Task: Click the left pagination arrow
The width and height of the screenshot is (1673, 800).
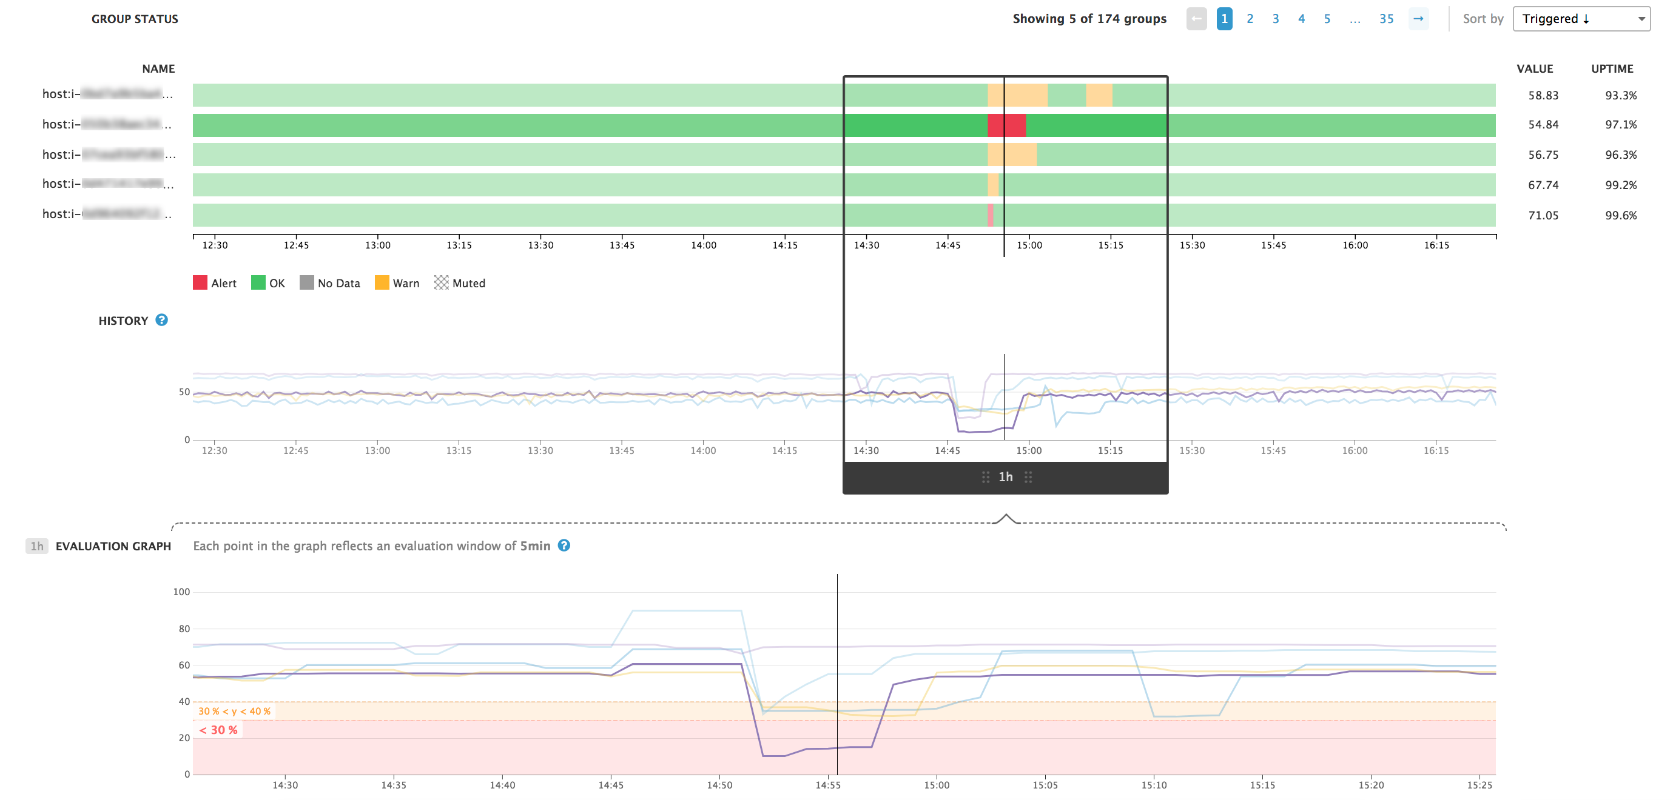Action: coord(1197,18)
